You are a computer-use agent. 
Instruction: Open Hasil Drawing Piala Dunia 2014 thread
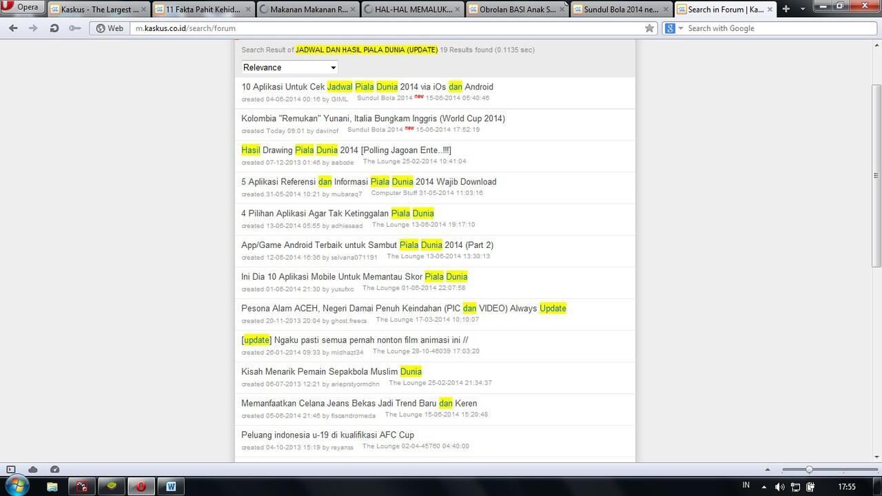tap(346, 150)
